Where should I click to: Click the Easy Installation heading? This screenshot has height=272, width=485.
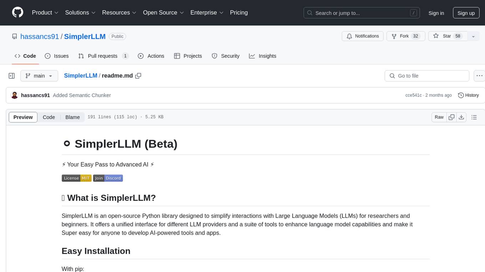click(x=96, y=251)
